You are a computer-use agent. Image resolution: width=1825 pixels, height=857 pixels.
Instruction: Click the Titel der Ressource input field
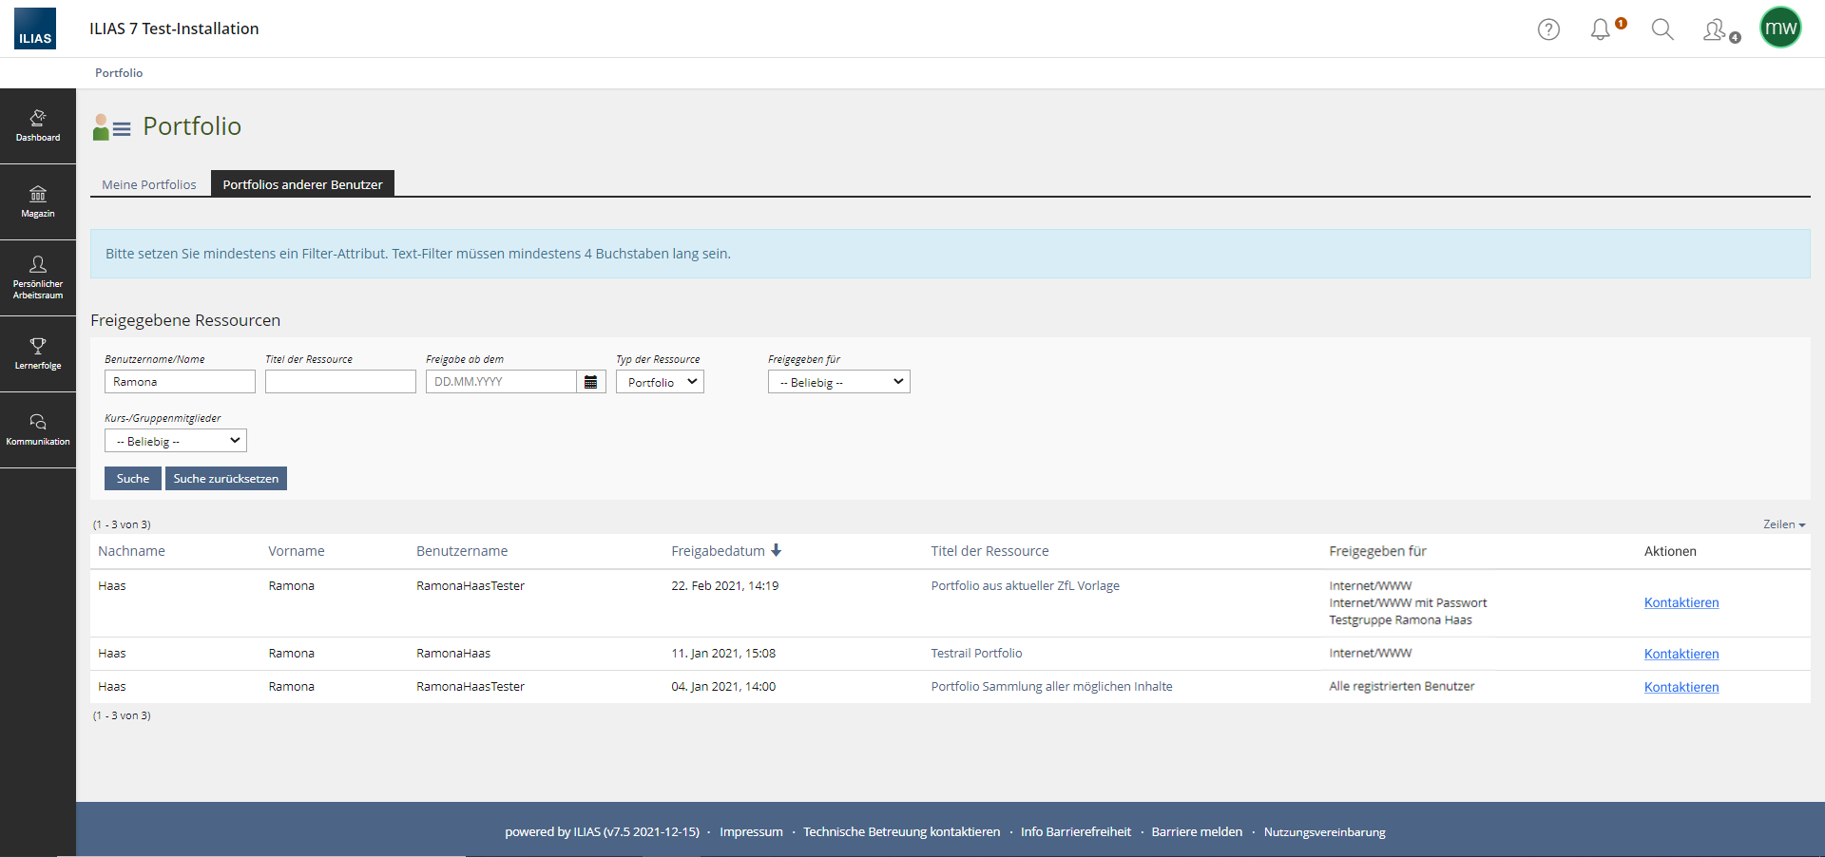point(340,382)
